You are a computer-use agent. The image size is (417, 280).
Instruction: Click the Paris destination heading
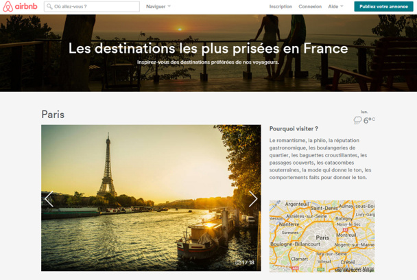point(53,115)
